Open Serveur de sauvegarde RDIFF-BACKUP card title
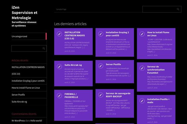Screen dimensions: 187x124 pyautogui.click(x=118, y=95)
